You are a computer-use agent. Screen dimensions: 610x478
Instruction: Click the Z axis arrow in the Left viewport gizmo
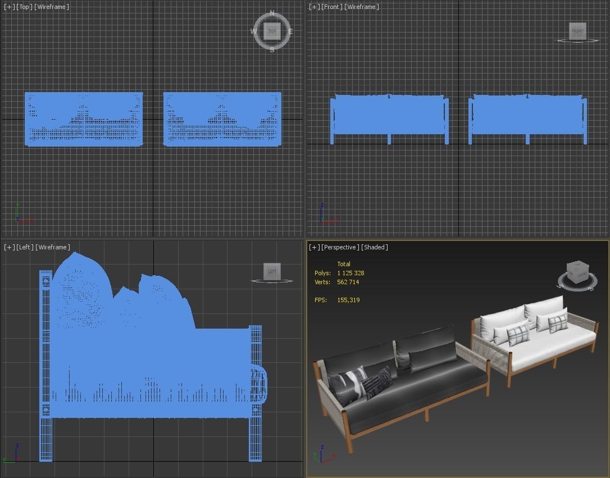pyautogui.click(x=17, y=446)
